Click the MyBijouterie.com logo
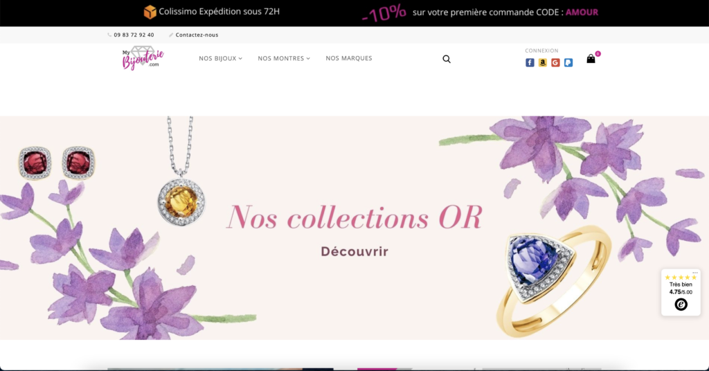The height and width of the screenshot is (371, 709). point(143,58)
